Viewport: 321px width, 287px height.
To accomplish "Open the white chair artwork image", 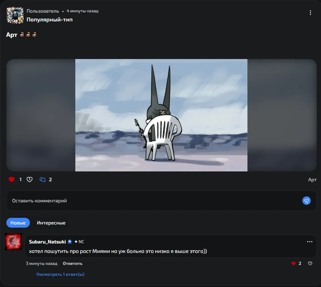I will 161,115.
